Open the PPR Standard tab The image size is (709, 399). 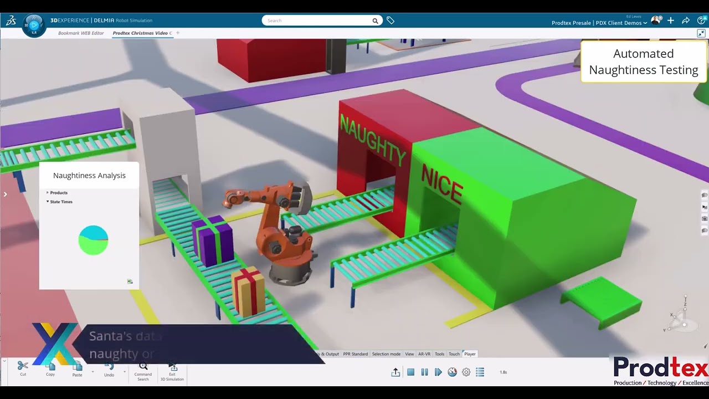355,354
